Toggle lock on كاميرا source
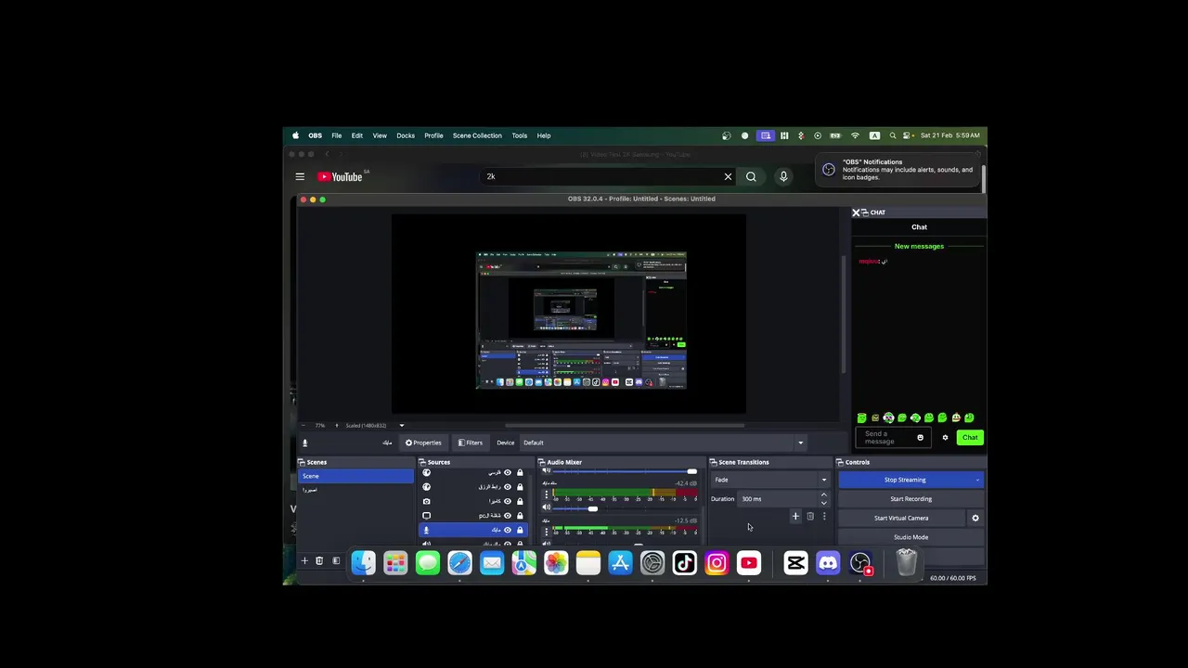Screen dimensions: 1188x668 (x=520, y=501)
